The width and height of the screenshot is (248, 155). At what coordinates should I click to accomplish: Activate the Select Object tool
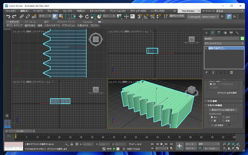pos(55,16)
